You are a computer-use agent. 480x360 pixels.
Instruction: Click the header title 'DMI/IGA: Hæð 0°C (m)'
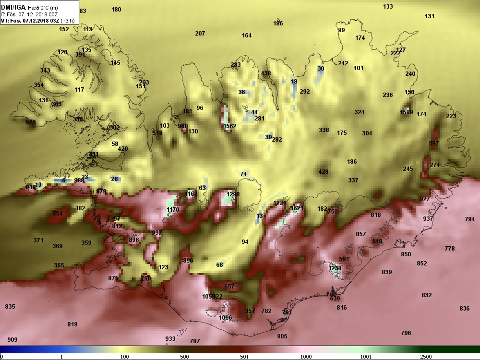click(29, 8)
